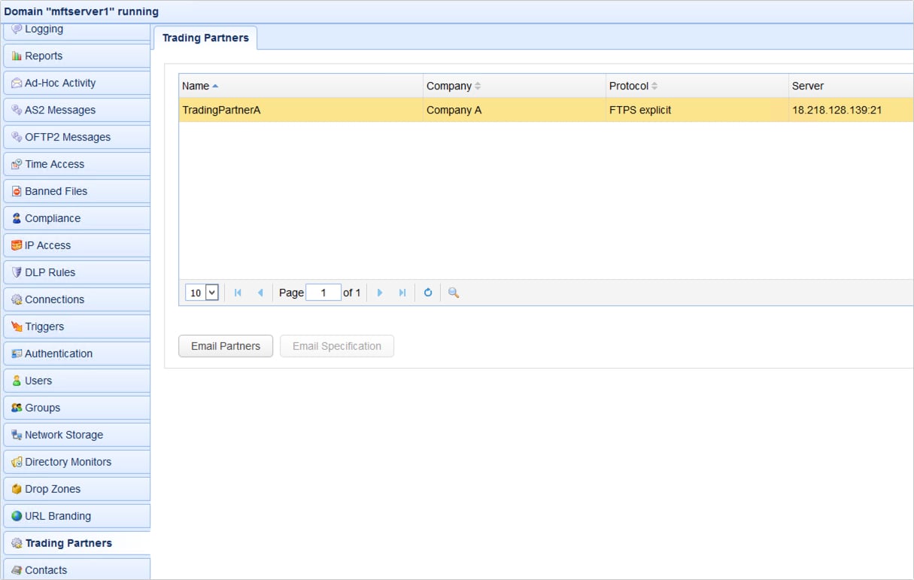This screenshot has width=914, height=580.
Task: Select the Trading Partners tab
Action: 205,38
